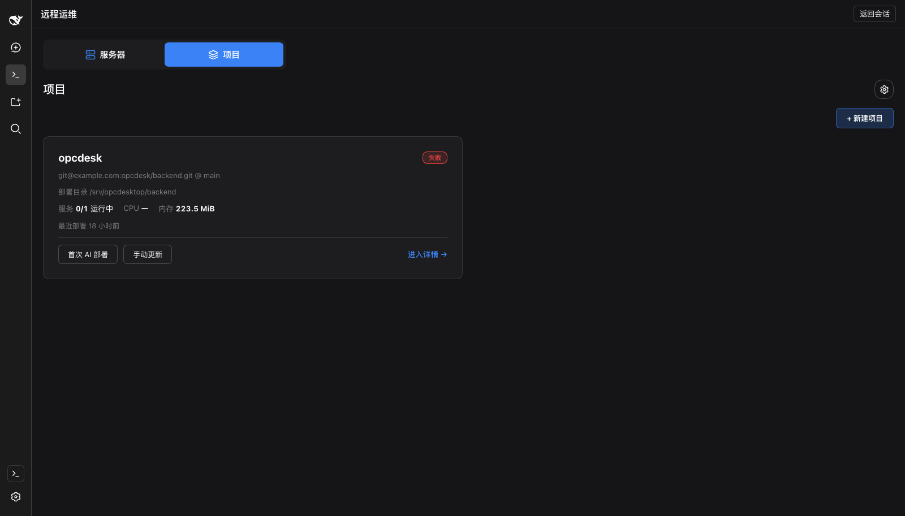Click the 项目 section heading
This screenshot has width=905, height=516.
tap(54, 89)
